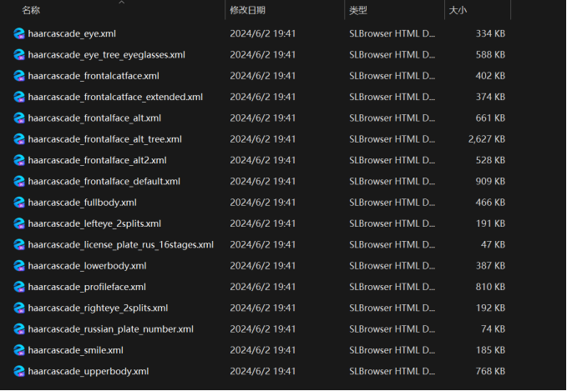Click the icon of haarcascade_eye_tree_eyeglasses.xml
This screenshot has height=391, width=567.
(x=19, y=55)
